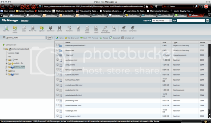Check the box for default.html

point(57,64)
